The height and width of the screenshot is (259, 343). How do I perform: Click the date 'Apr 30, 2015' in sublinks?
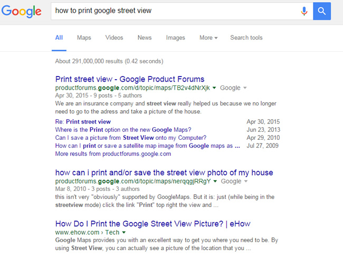263,122
